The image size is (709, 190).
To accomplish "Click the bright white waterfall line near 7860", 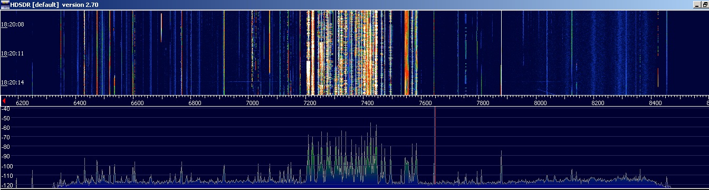I will (501, 53).
